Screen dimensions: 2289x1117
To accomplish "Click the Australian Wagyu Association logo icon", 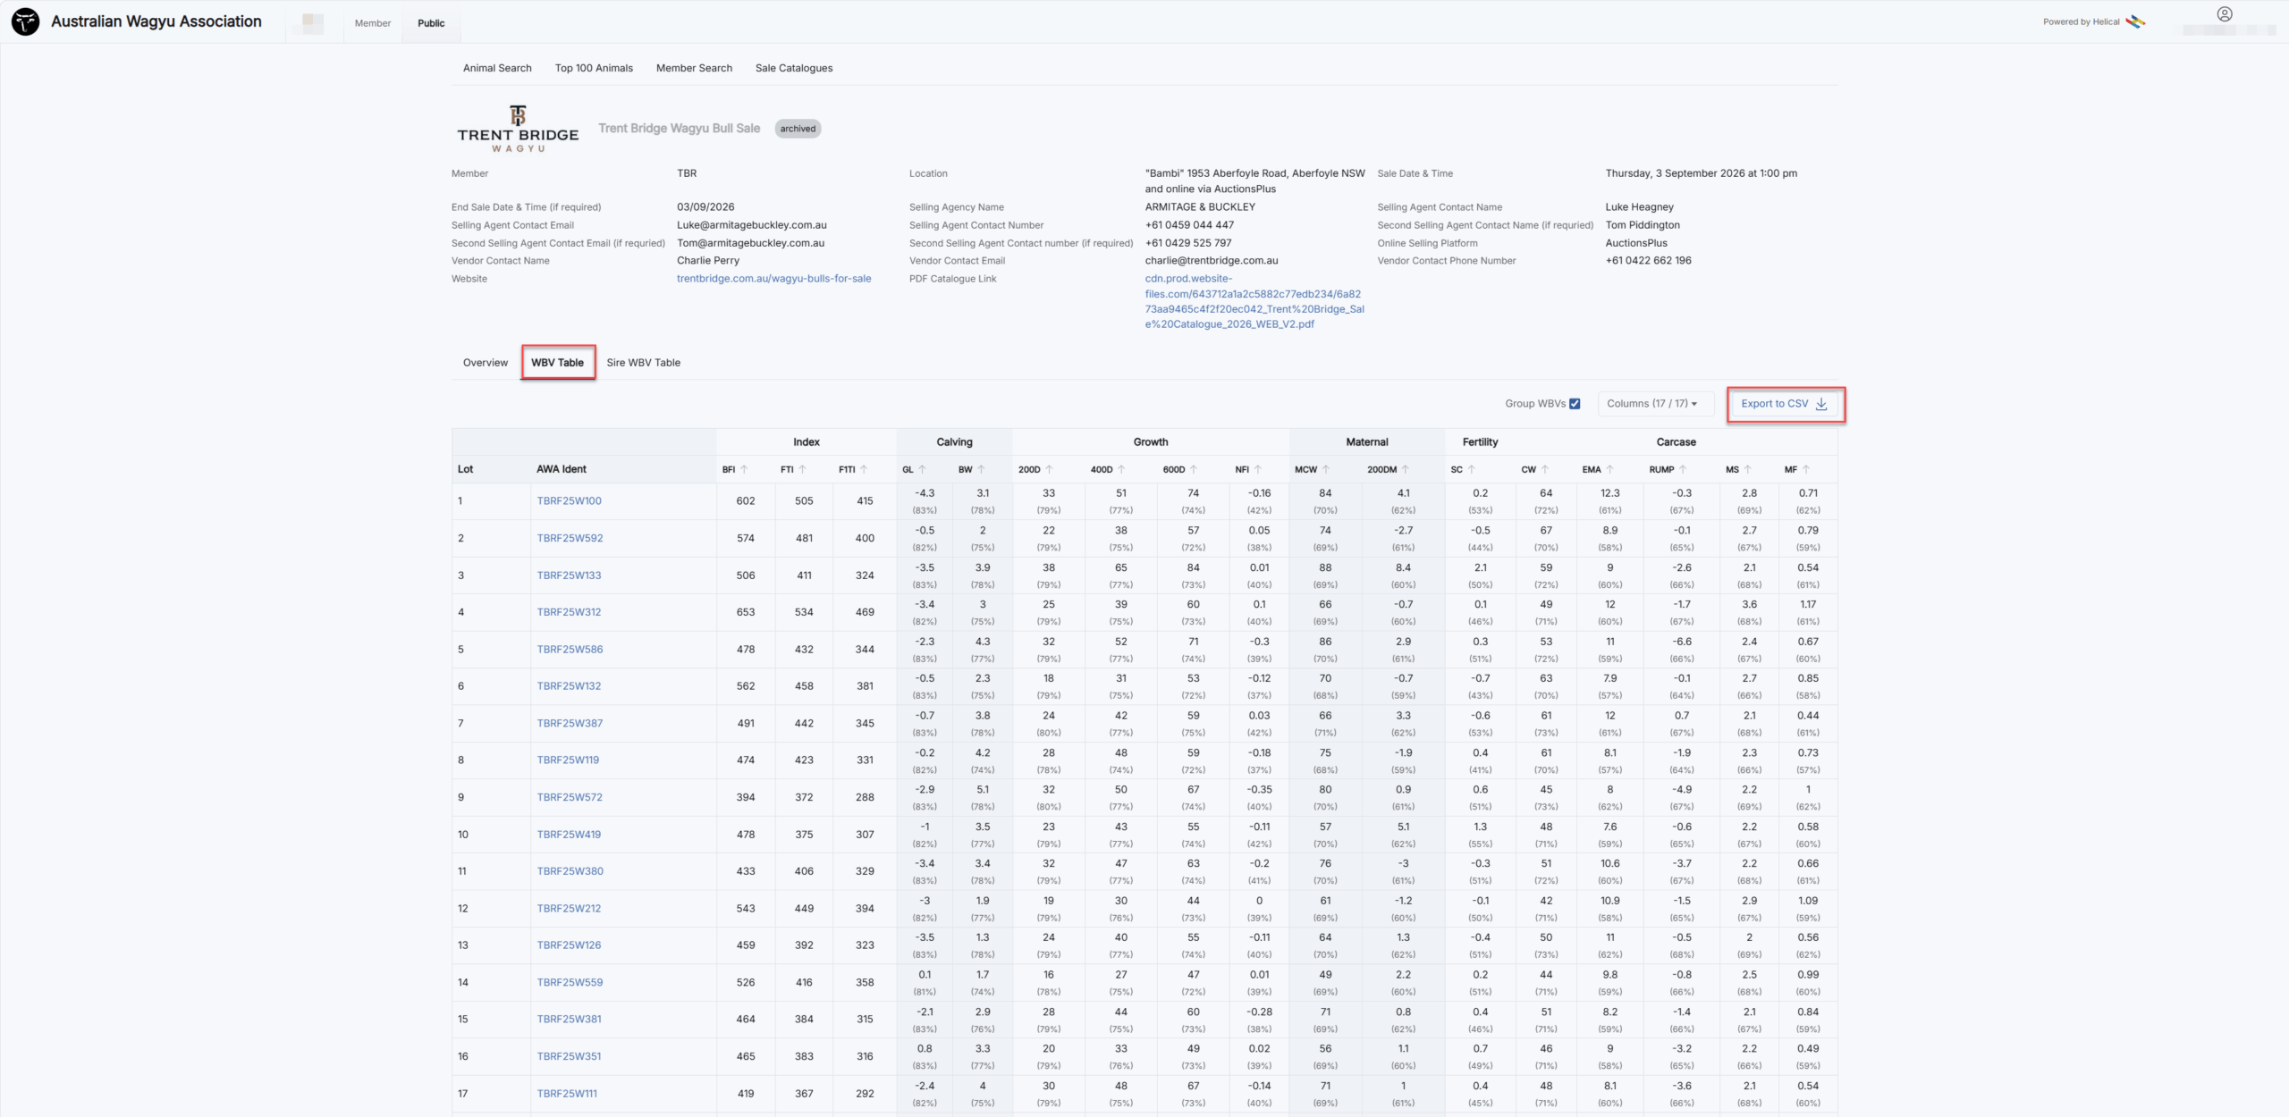I will (25, 21).
